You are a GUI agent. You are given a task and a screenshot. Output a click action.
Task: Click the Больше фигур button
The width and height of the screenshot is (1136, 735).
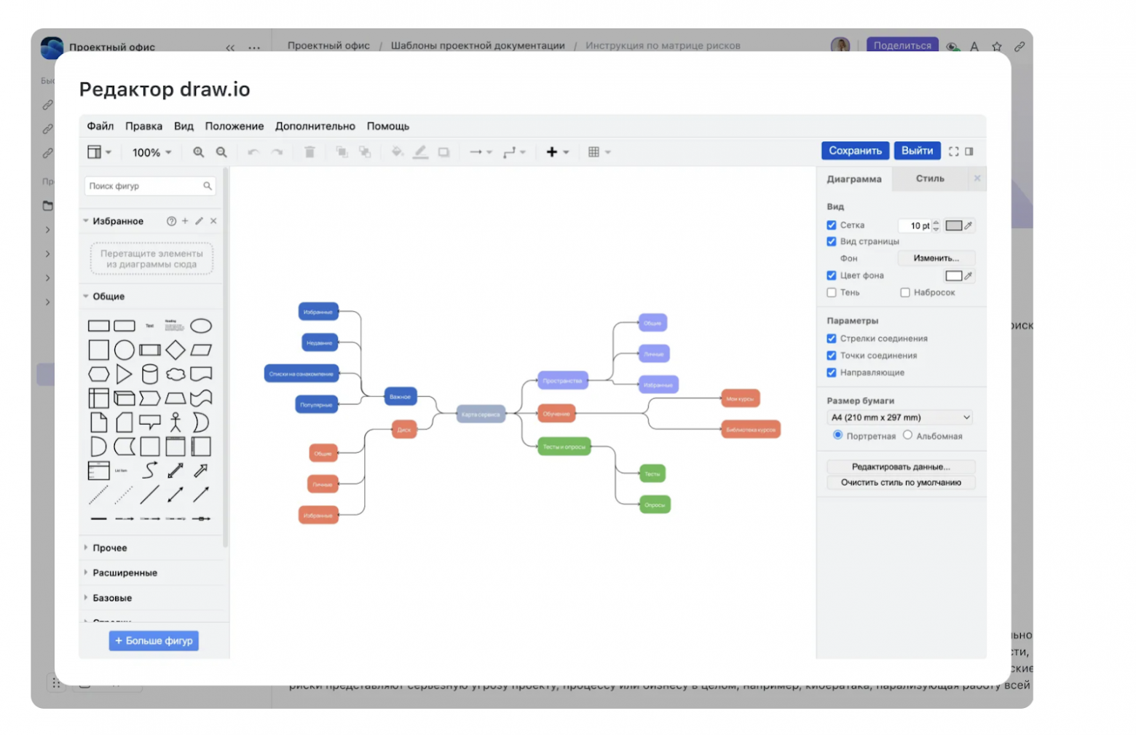(x=154, y=640)
